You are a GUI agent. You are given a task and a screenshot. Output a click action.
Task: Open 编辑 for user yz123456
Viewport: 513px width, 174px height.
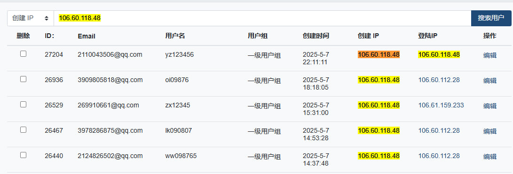490,55
